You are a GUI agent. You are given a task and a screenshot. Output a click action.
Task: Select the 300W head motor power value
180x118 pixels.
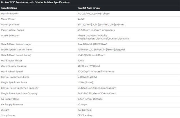(x=81, y=61)
